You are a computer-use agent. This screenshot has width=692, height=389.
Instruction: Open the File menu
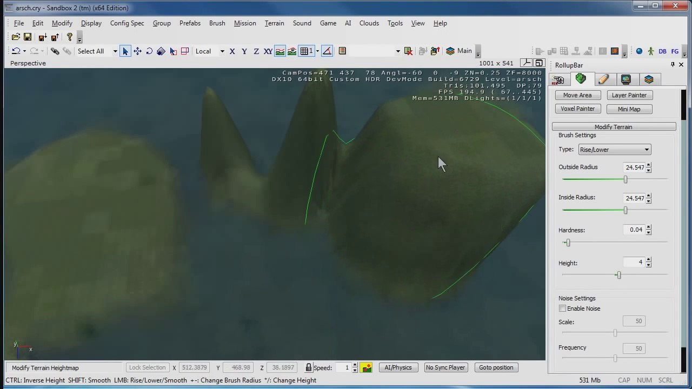pos(18,23)
